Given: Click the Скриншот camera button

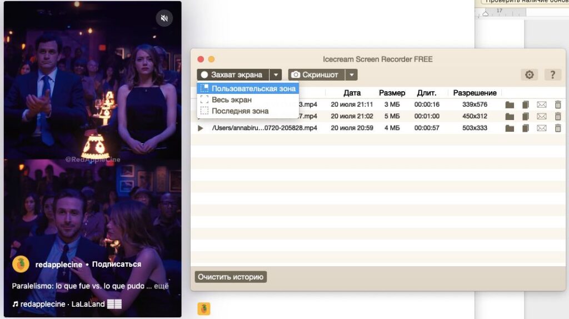Looking at the screenshot, I should [316, 74].
